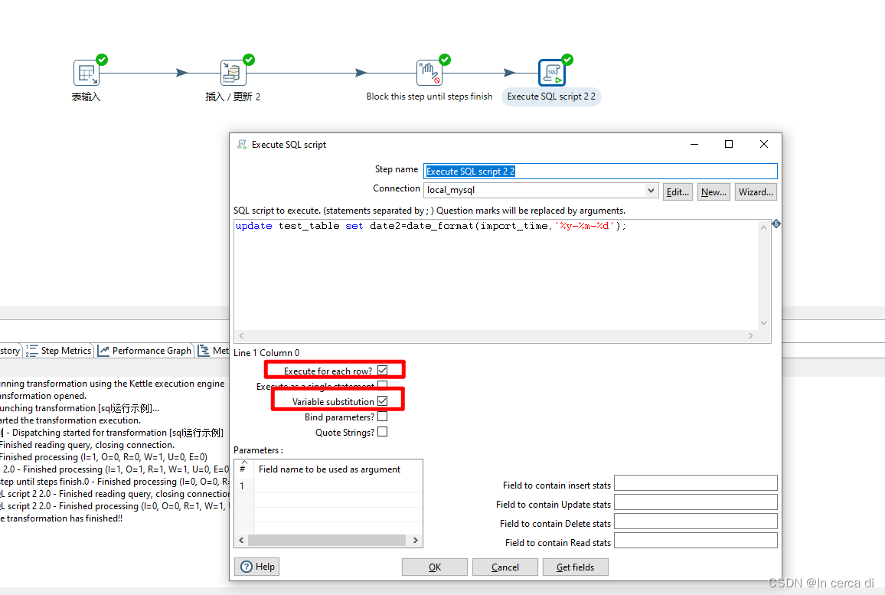The width and height of the screenshot is (885, 595).
Task: Click the Execute SQL script dialog title icon
Action: point(241,144)
